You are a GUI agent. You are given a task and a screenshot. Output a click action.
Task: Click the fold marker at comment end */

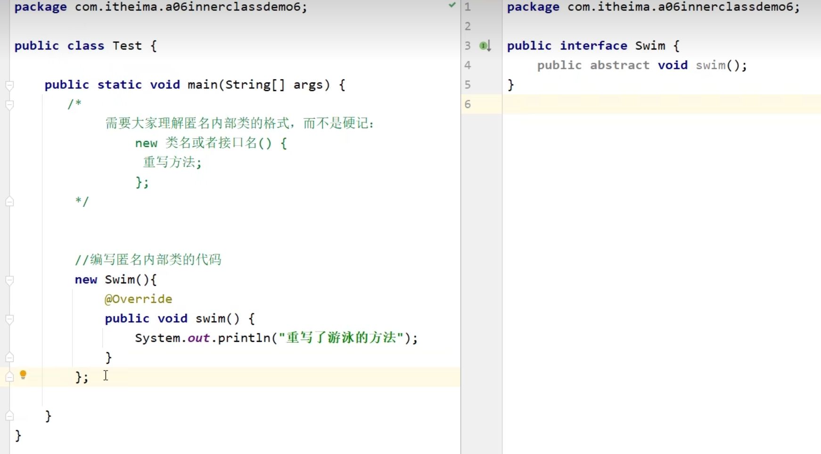tap(9, 202)
